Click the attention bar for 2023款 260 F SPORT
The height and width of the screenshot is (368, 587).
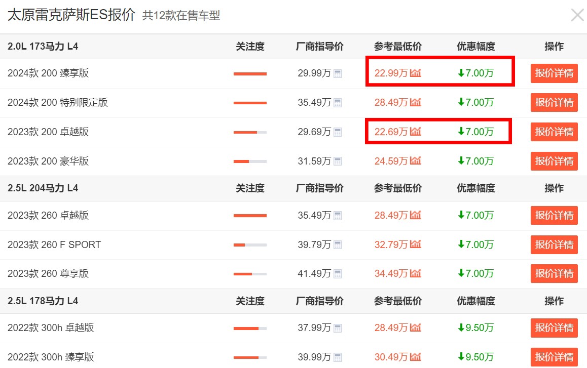click(250, 245)
